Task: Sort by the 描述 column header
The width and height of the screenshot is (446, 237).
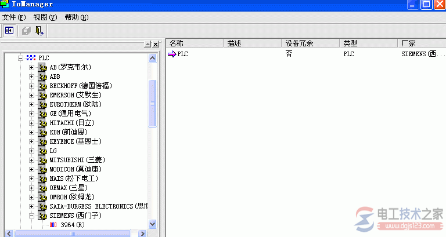Action: (253, 43)
